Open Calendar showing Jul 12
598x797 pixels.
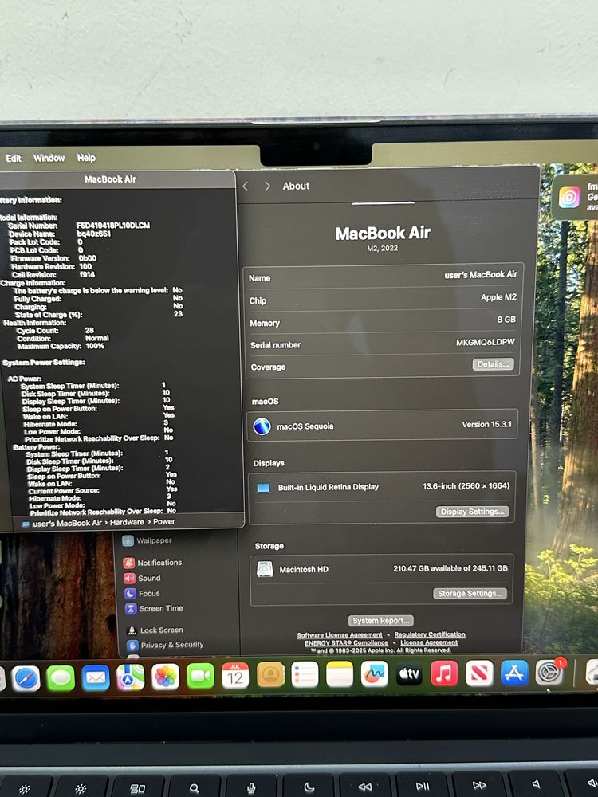235,676
